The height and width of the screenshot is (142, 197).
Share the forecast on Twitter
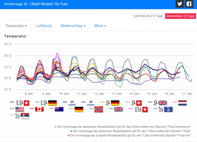tap(180, 4)
